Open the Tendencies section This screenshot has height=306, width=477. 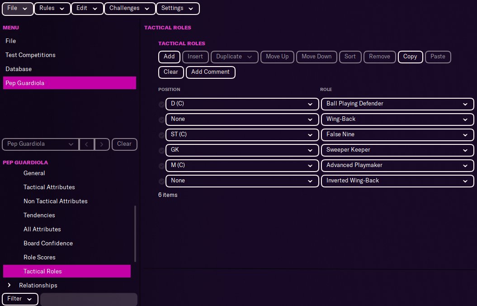[x=39, y=215]
